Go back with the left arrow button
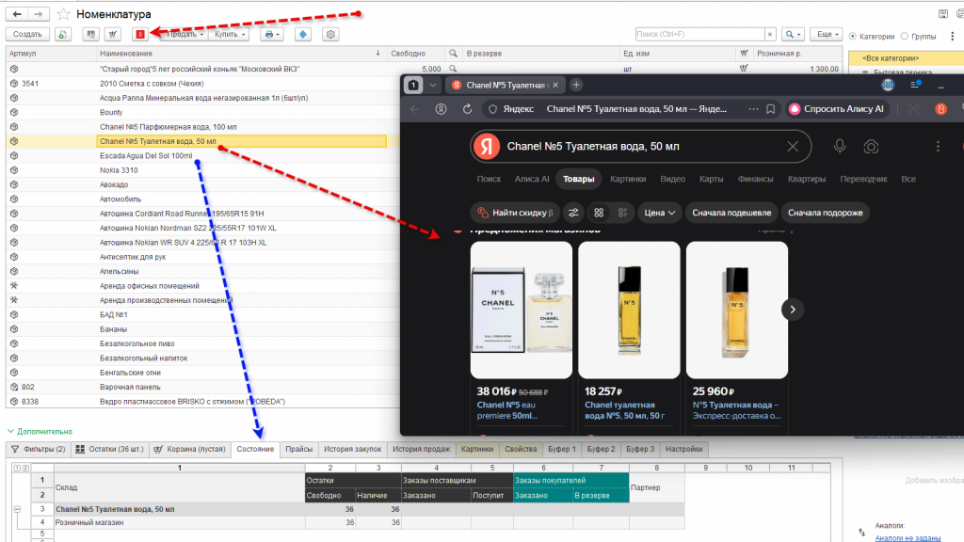 (x=17, y=13)
